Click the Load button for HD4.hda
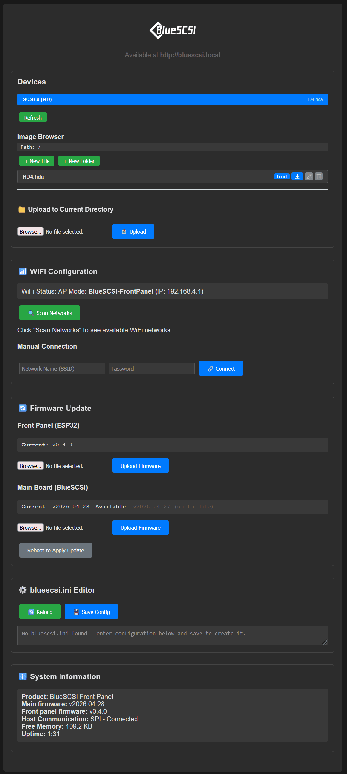 (282, 177)
